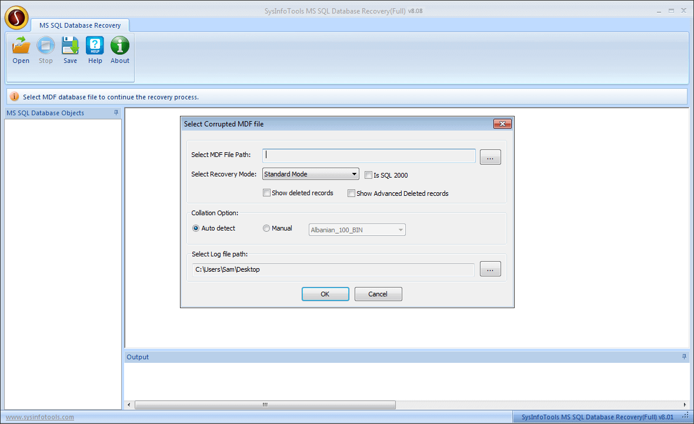Open a corrupted MDF database file

(x=21, y=50)
